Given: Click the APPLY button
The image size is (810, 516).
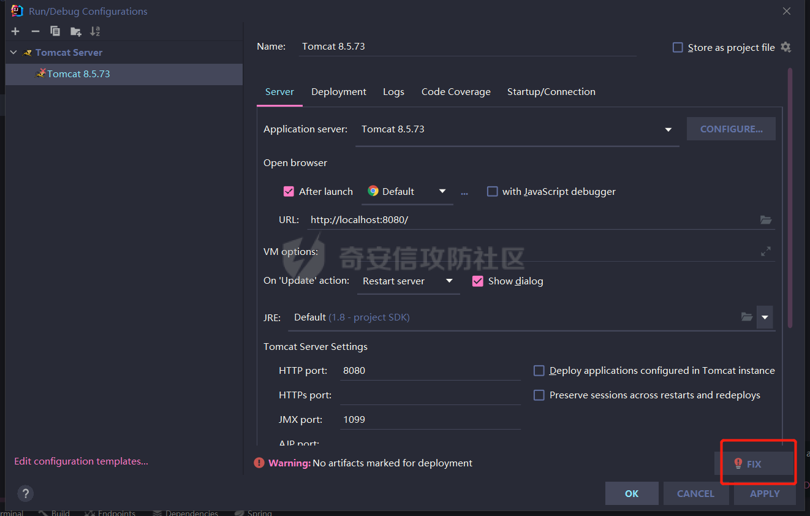Looking at the screenshot, I should click(765, 493).
